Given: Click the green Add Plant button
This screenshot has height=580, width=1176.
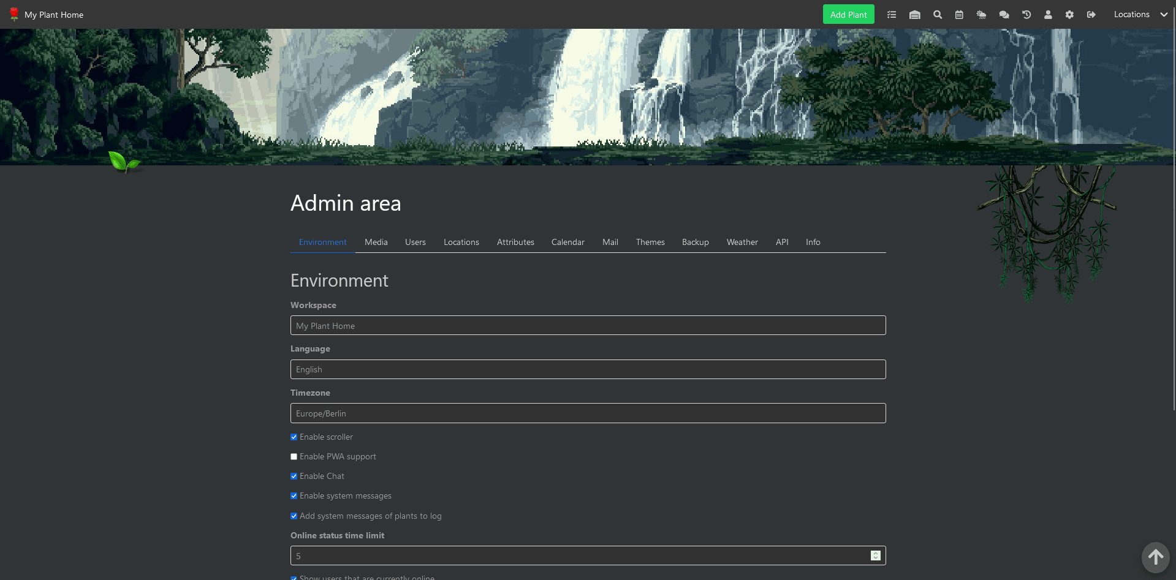Looking at the screenshot, I should (x=848, y=15).
